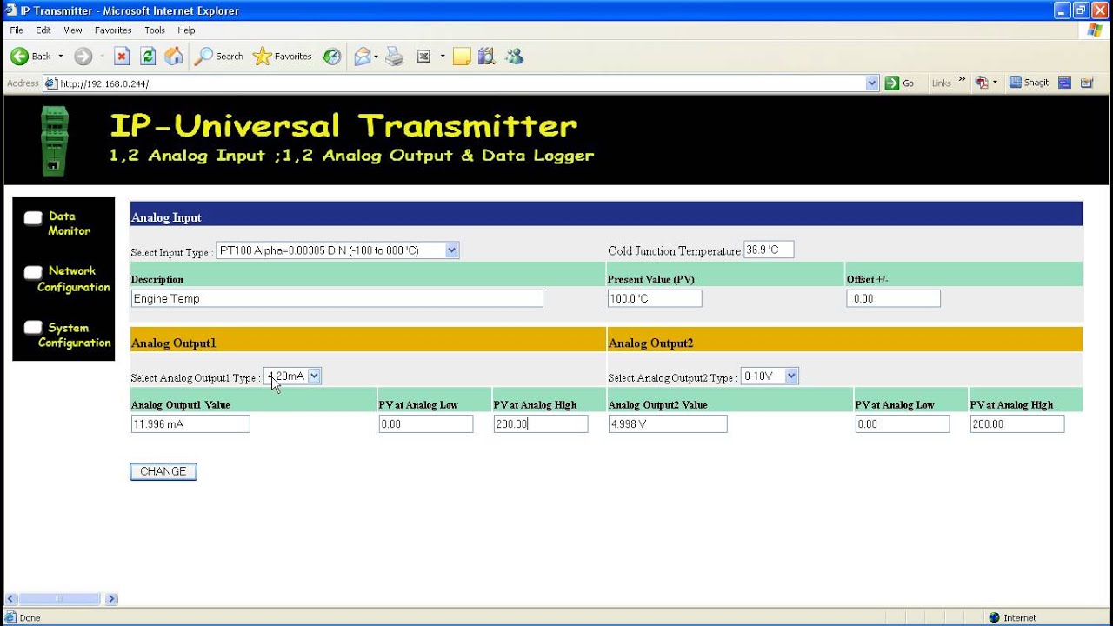The image size is (1113, 626).
Task: Expand the address bar dropdown
Action: pyautogui.click(x=873, y=83)
